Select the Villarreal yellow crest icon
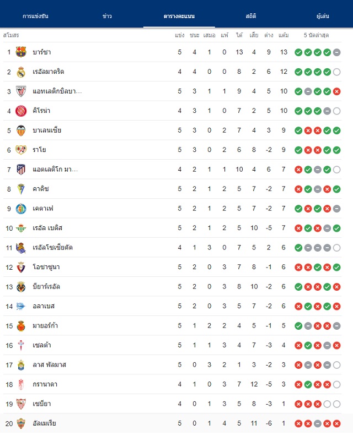 tap(21, 287)
